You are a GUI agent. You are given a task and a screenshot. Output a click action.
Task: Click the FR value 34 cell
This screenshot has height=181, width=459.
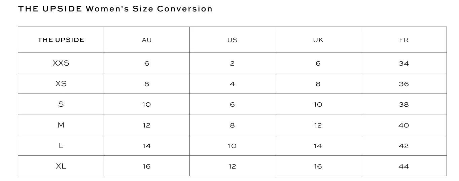[404, 63]
